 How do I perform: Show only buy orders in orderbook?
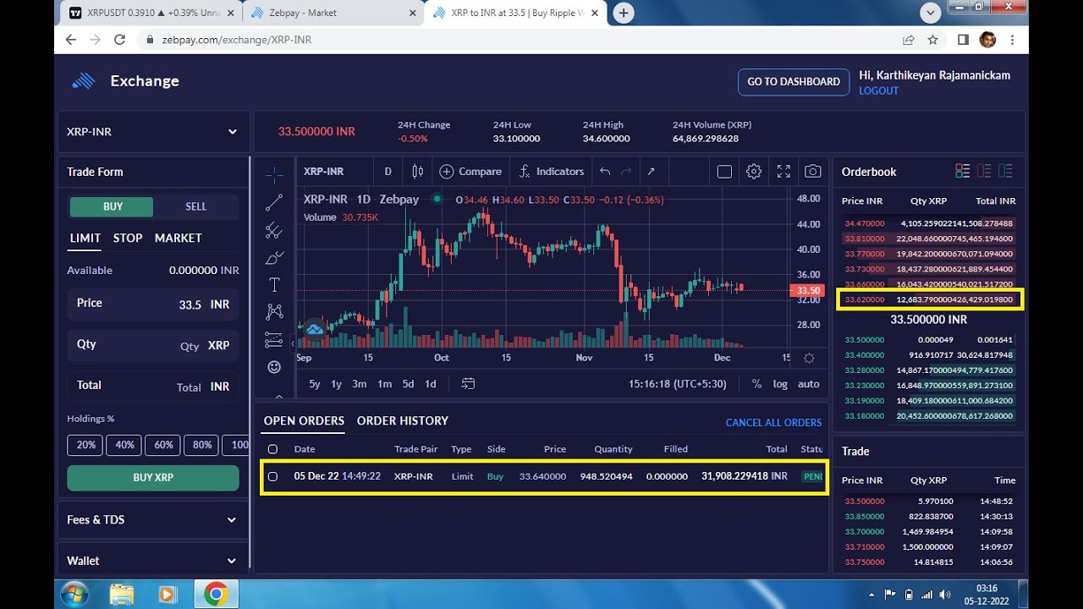(1005, 171)
